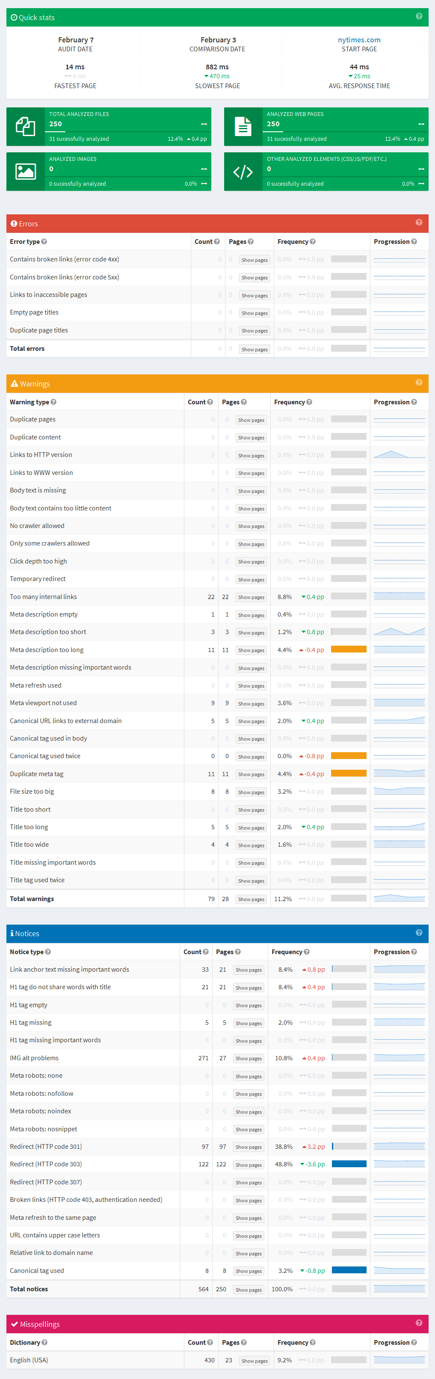Show pages for Meta description too long
This screenshot has height=1379, width=435.
click(251, 650)
